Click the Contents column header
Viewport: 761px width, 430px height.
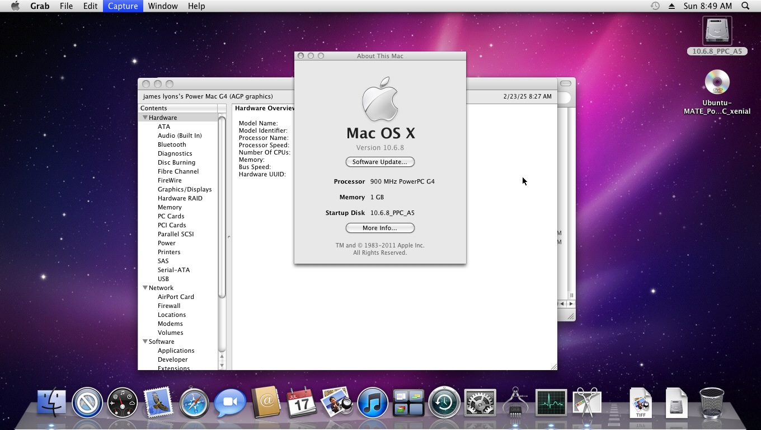(x=178, y=108)
